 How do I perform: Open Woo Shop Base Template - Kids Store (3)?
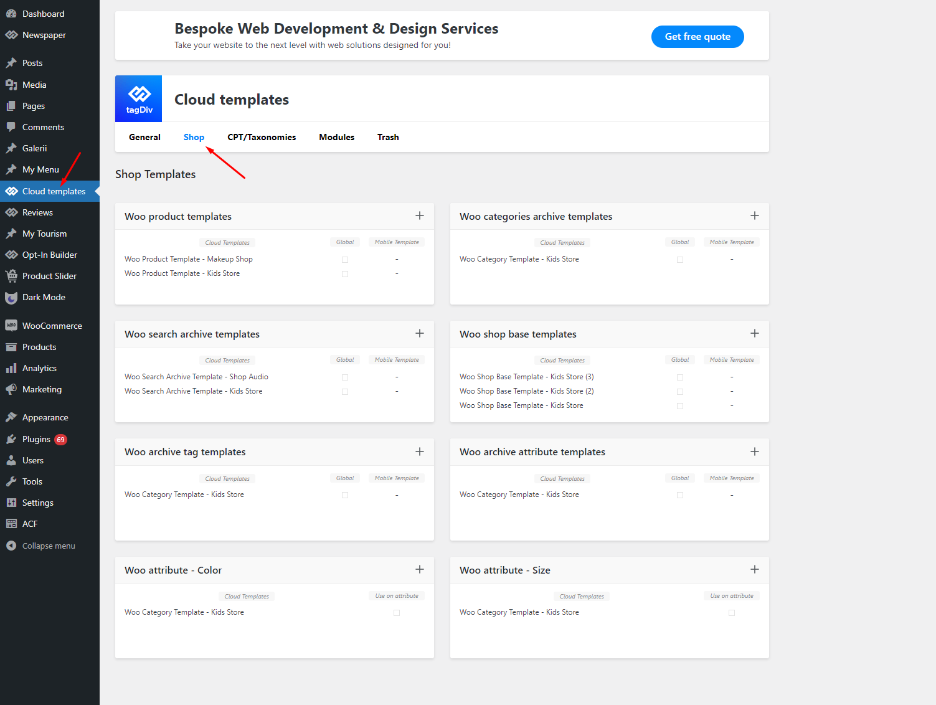point(527,377)
